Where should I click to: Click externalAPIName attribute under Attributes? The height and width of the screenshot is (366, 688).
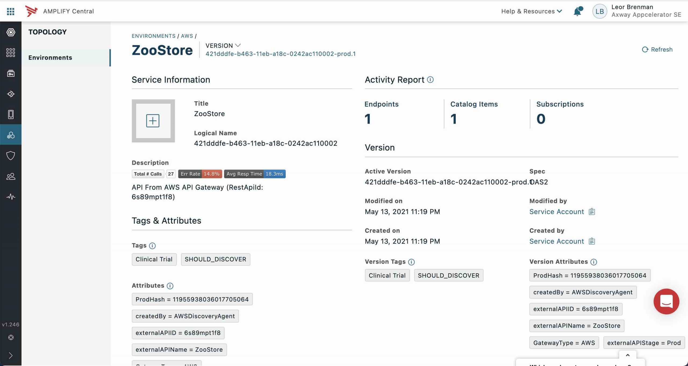click(x=179, y=350)
